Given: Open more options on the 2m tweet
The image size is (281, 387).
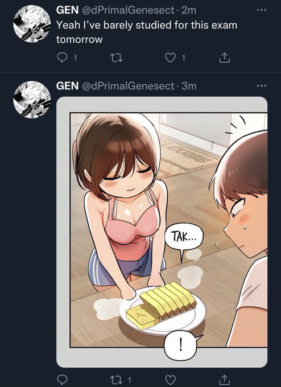Looking at the screenshot, I should click(262, 10).
